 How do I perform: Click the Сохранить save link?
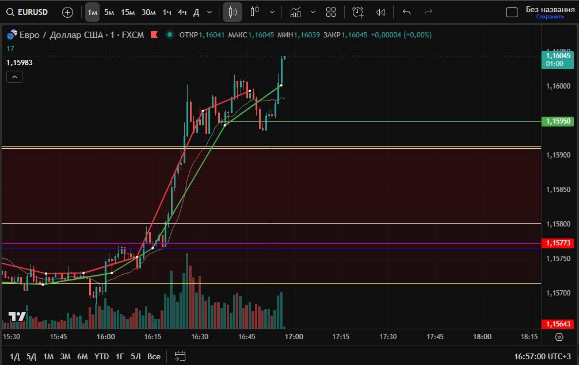550,17
